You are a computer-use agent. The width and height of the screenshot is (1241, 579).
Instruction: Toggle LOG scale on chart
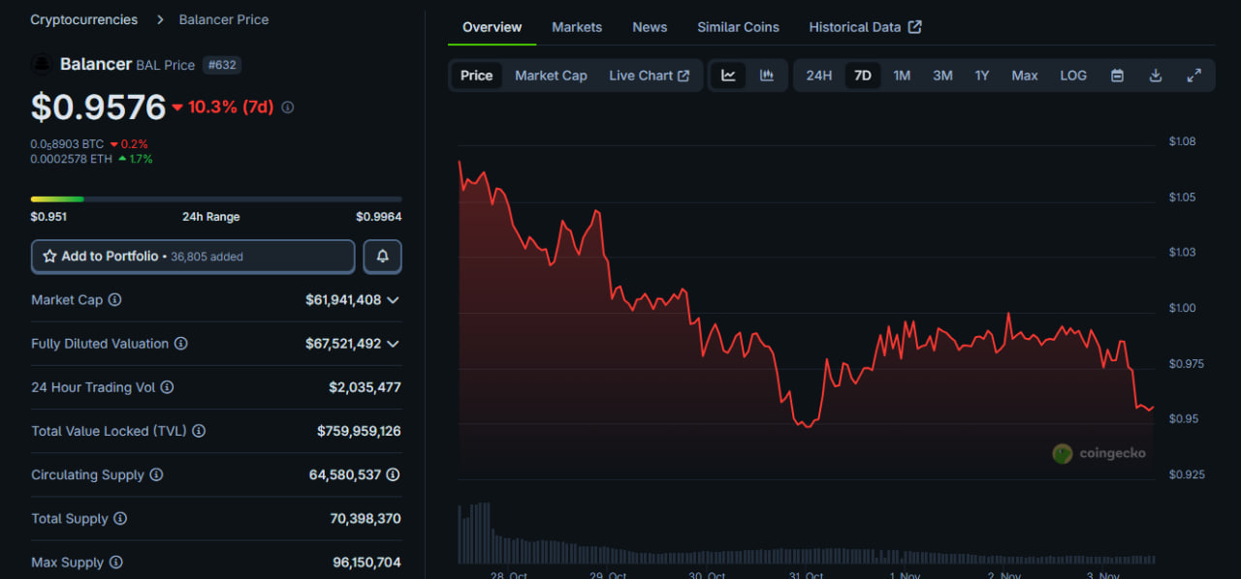click(1072, 76)
